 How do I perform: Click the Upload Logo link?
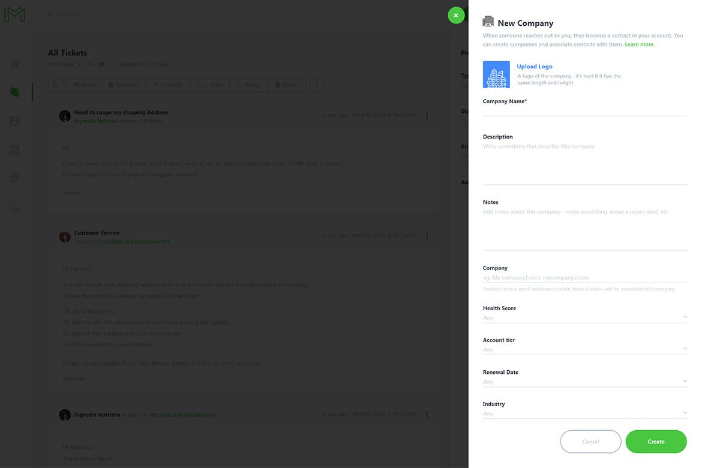pyautogui.click(x=534, y=67)
